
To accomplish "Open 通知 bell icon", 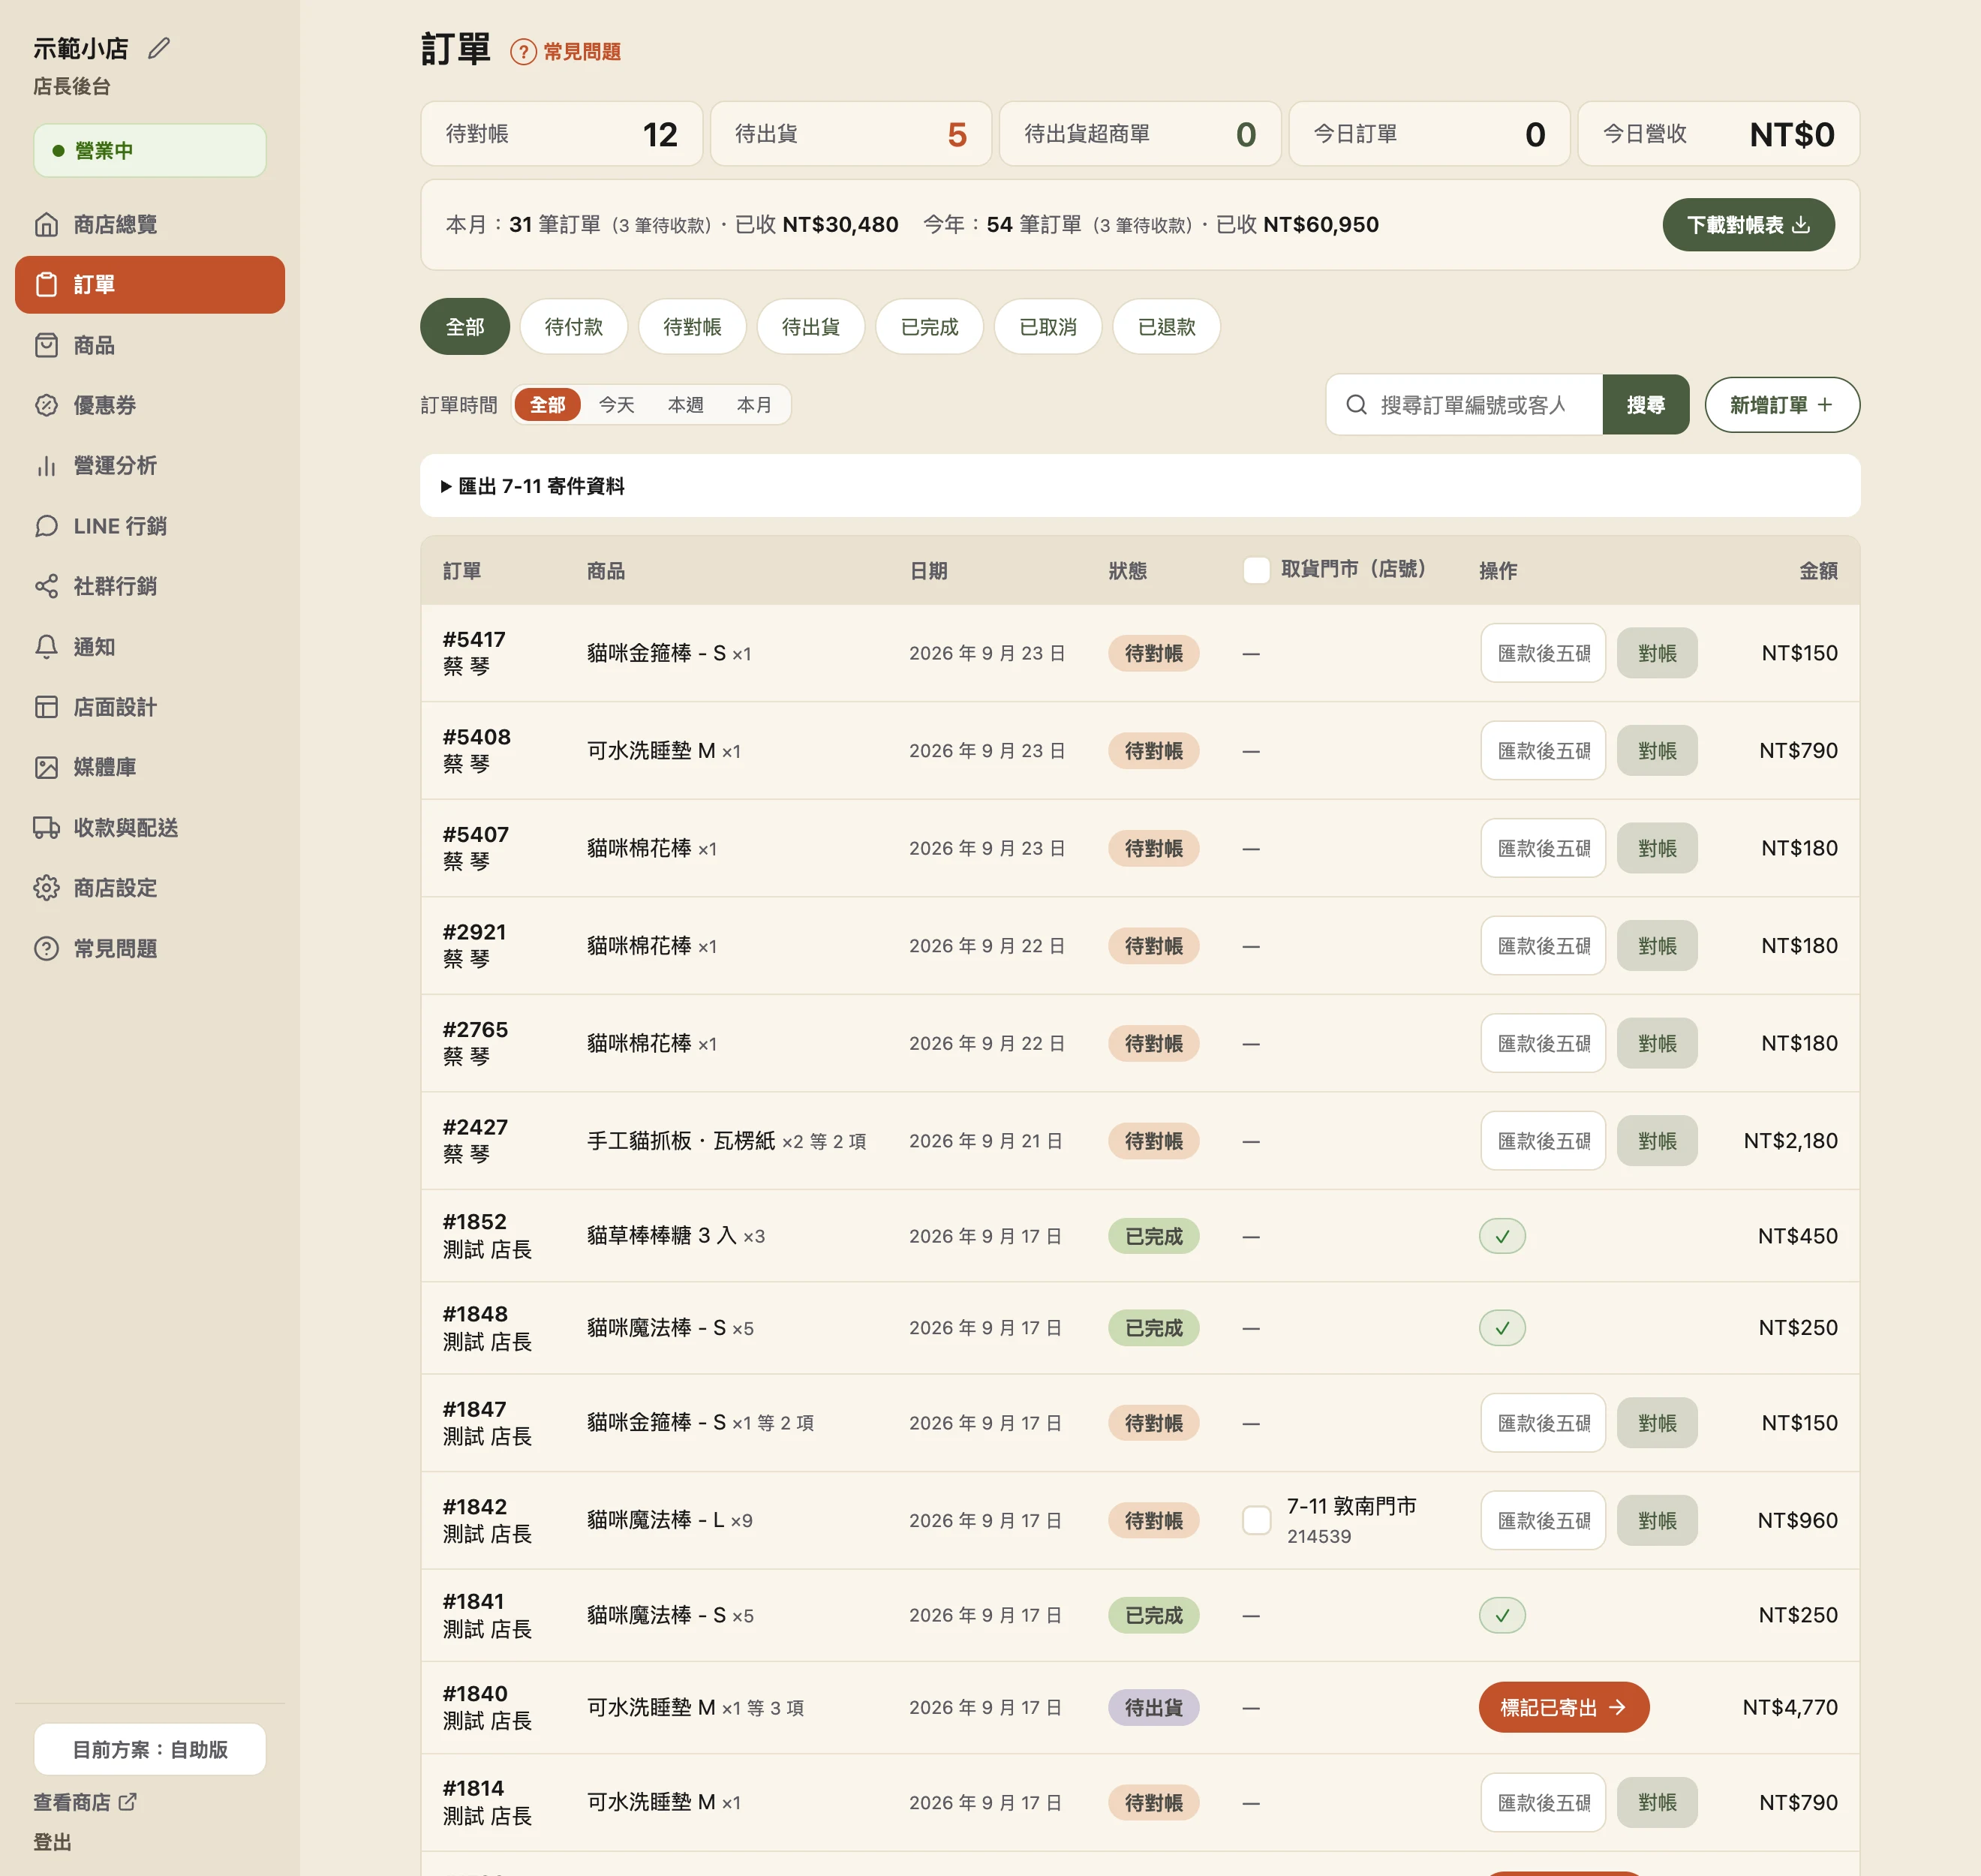I will point(46,647).
